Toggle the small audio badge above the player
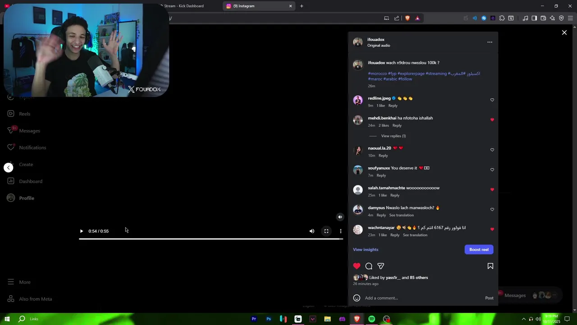The height and width of the screenshot is (325, 577). 340,217
